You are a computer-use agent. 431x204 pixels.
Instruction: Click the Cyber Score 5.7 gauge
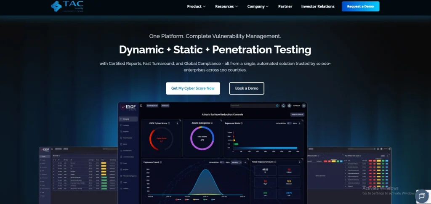[161, 139]
